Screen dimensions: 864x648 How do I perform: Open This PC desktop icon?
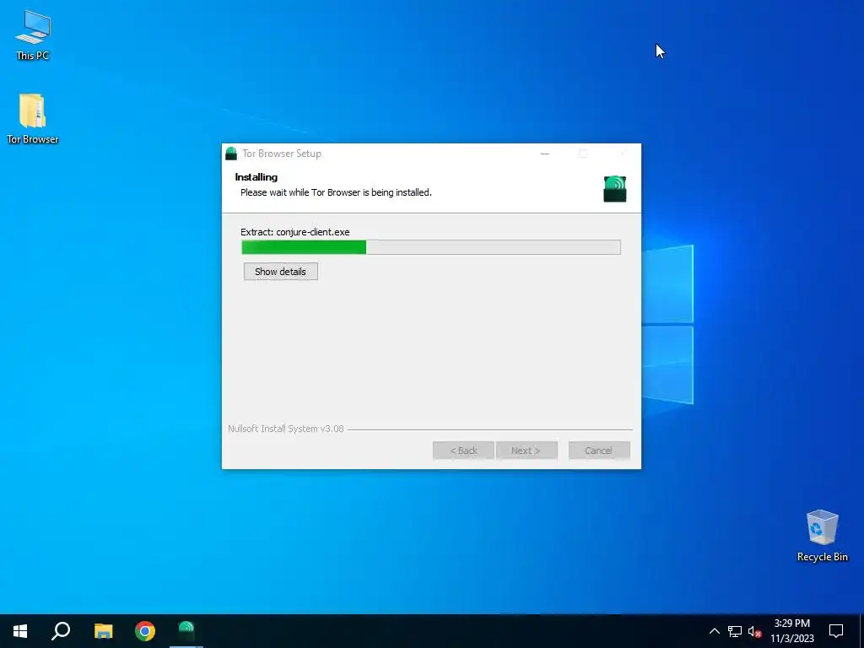33,34
